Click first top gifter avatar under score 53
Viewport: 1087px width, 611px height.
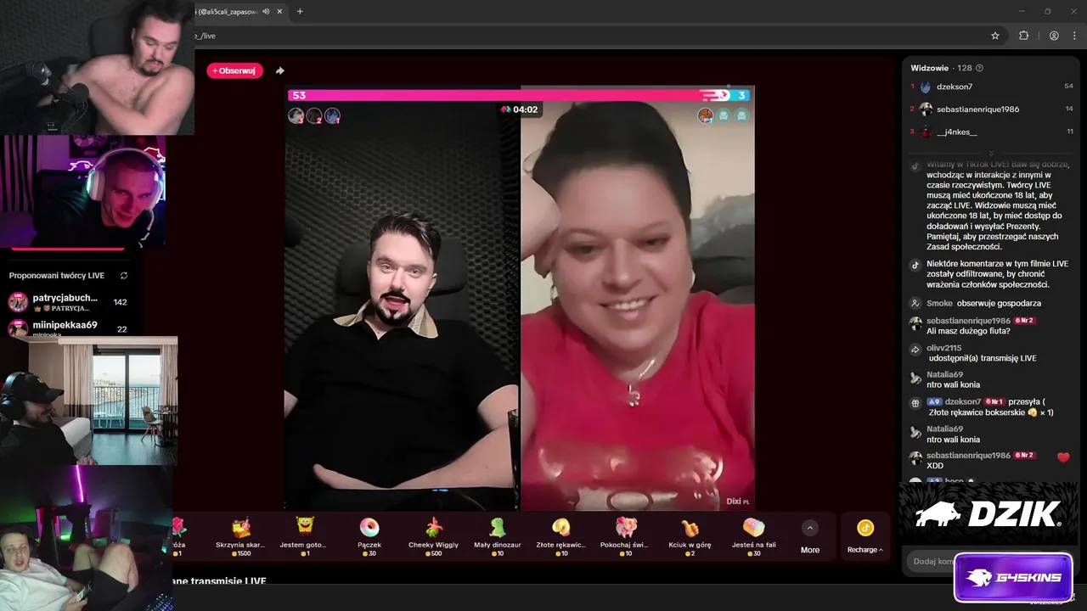click(x=296, y=115)
